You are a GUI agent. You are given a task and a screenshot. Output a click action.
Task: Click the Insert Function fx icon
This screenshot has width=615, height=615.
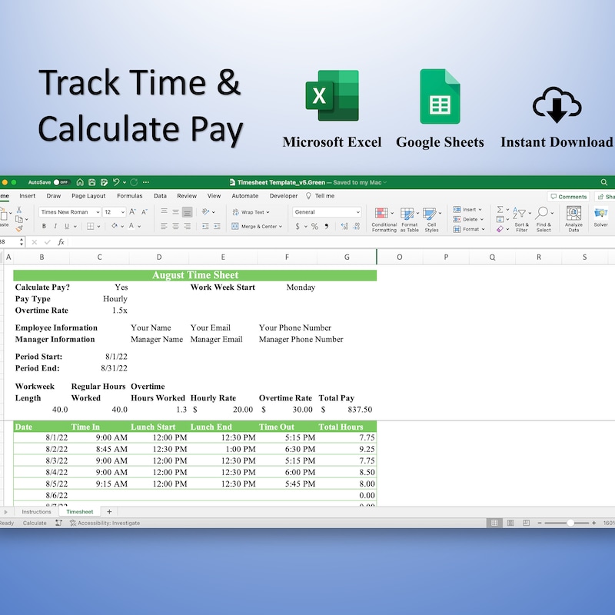click(61, 242)
